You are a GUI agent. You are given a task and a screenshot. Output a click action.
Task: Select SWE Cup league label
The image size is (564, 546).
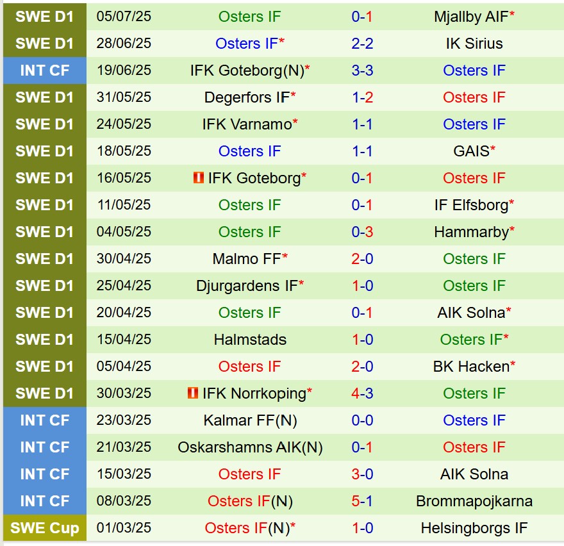tap(44, 528)
